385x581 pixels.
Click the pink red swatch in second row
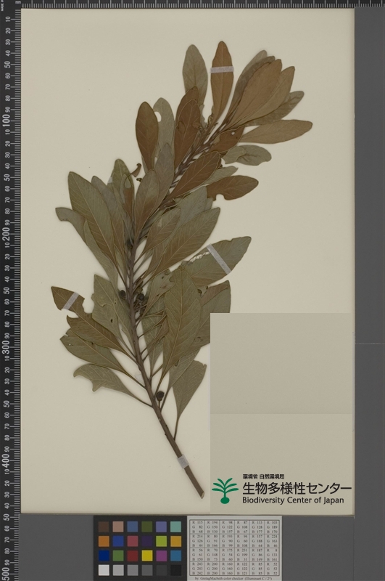click(x=133, y=541)
